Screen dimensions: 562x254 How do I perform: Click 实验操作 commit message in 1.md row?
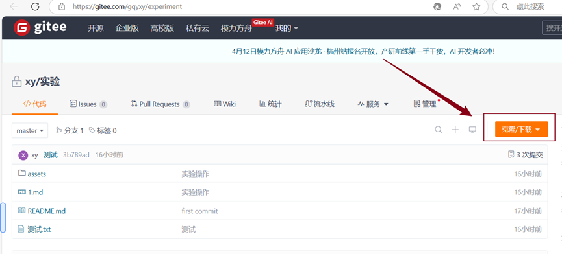coord(196,192)
